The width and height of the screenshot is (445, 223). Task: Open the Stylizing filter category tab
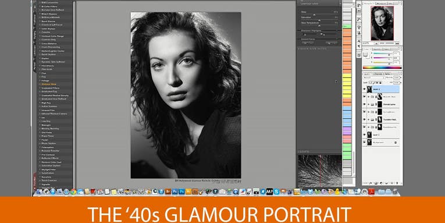coord(35,36)
